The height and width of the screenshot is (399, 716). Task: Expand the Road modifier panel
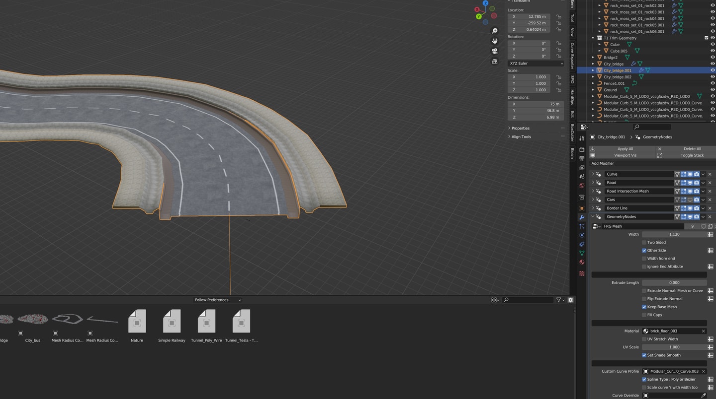tap(593, 183)
